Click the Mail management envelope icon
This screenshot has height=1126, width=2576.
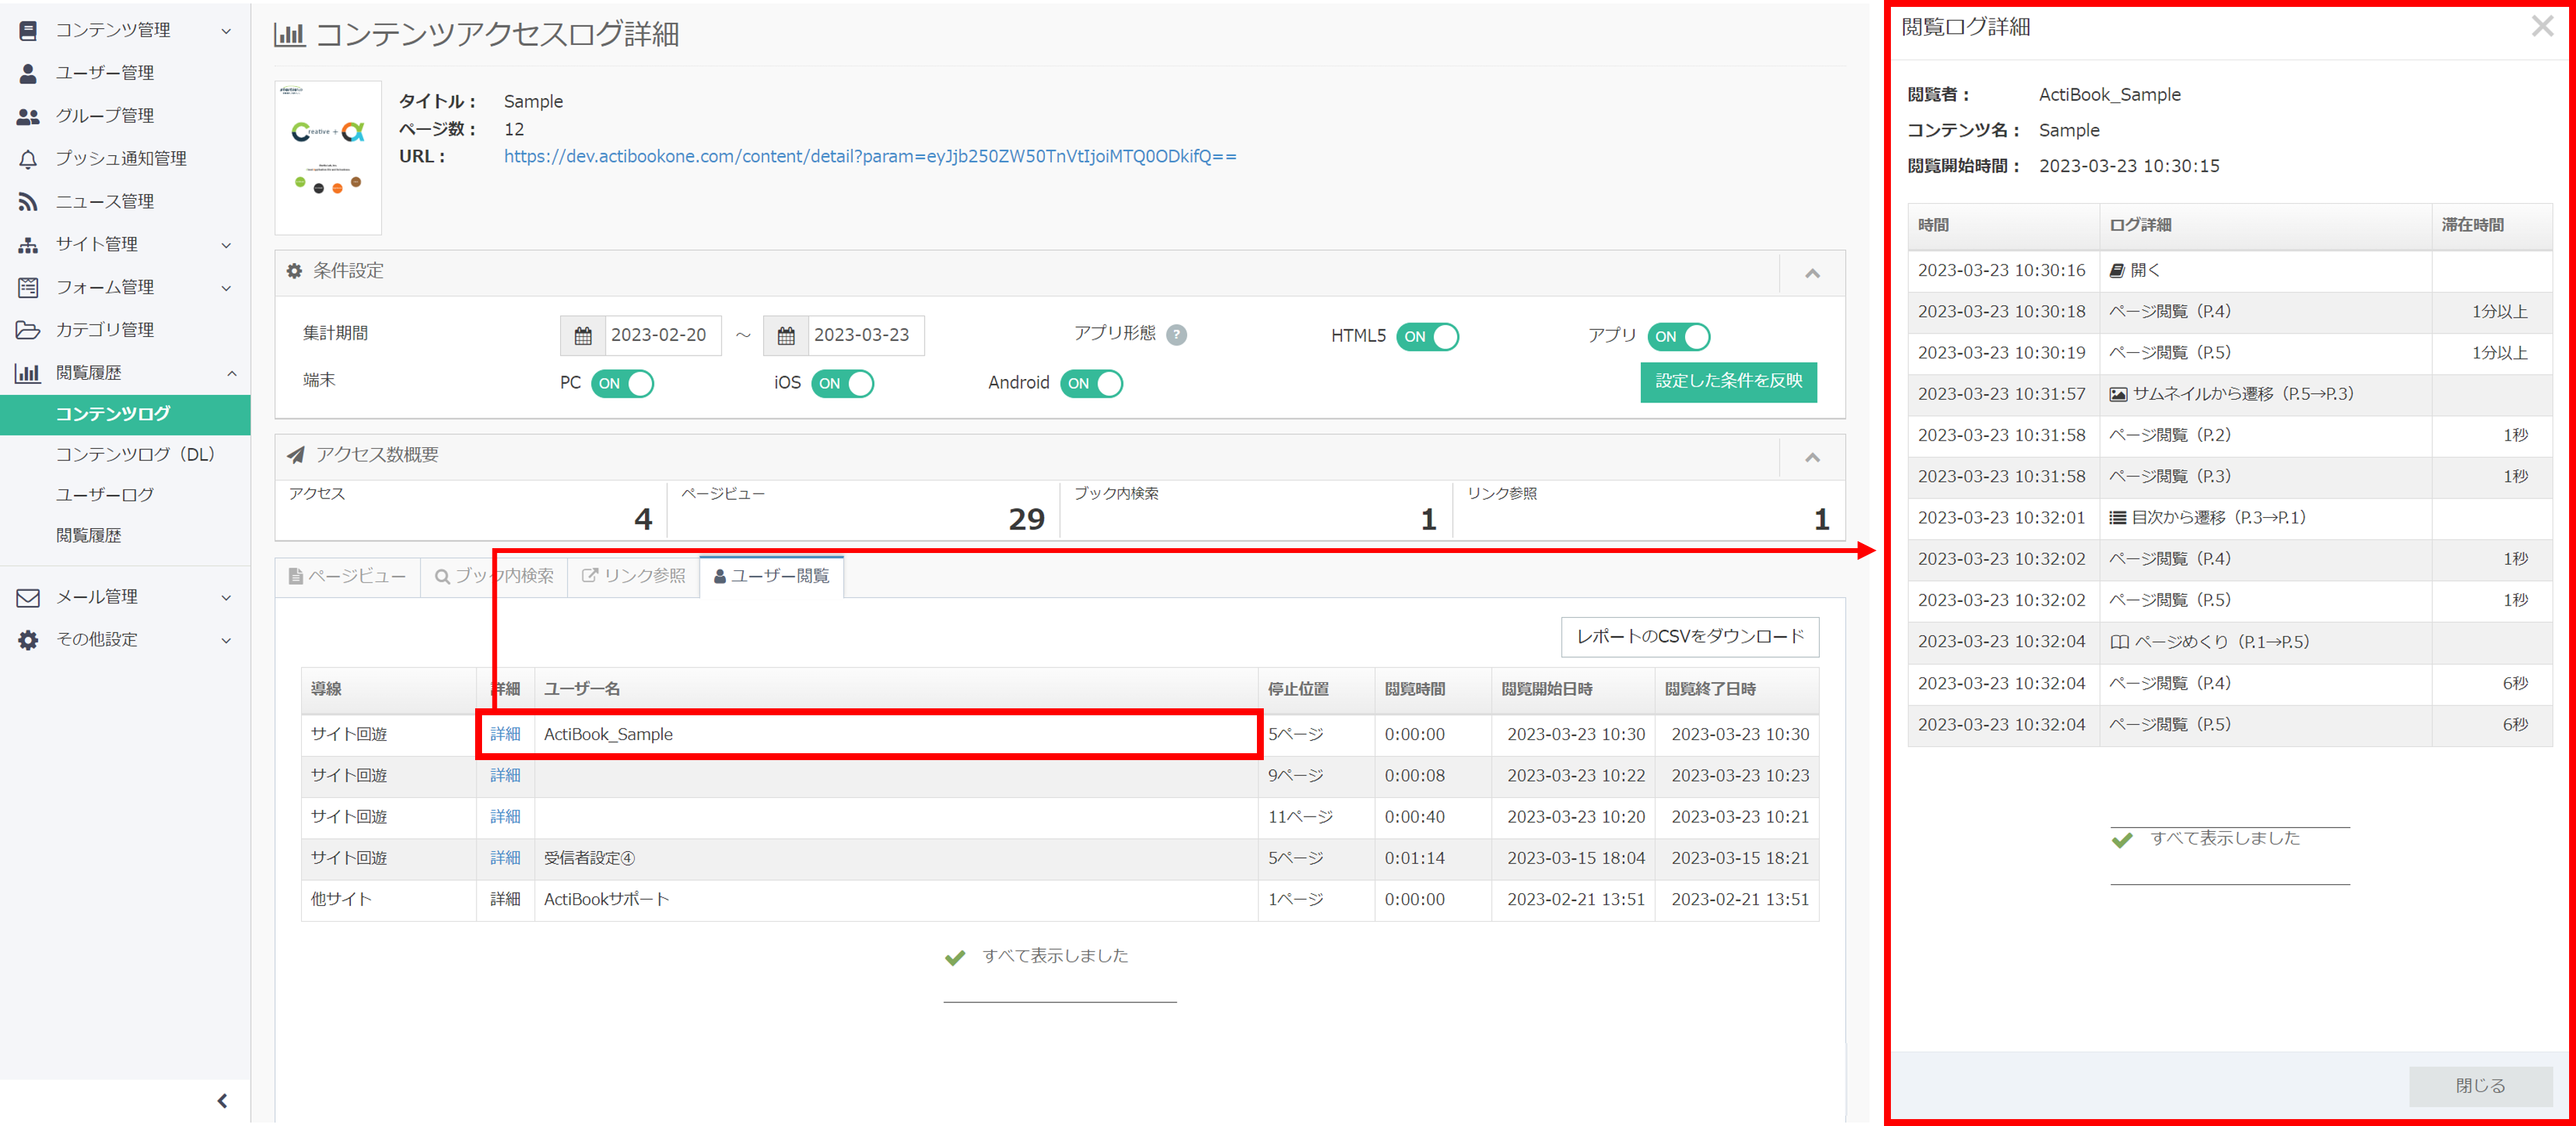[28, 598]
